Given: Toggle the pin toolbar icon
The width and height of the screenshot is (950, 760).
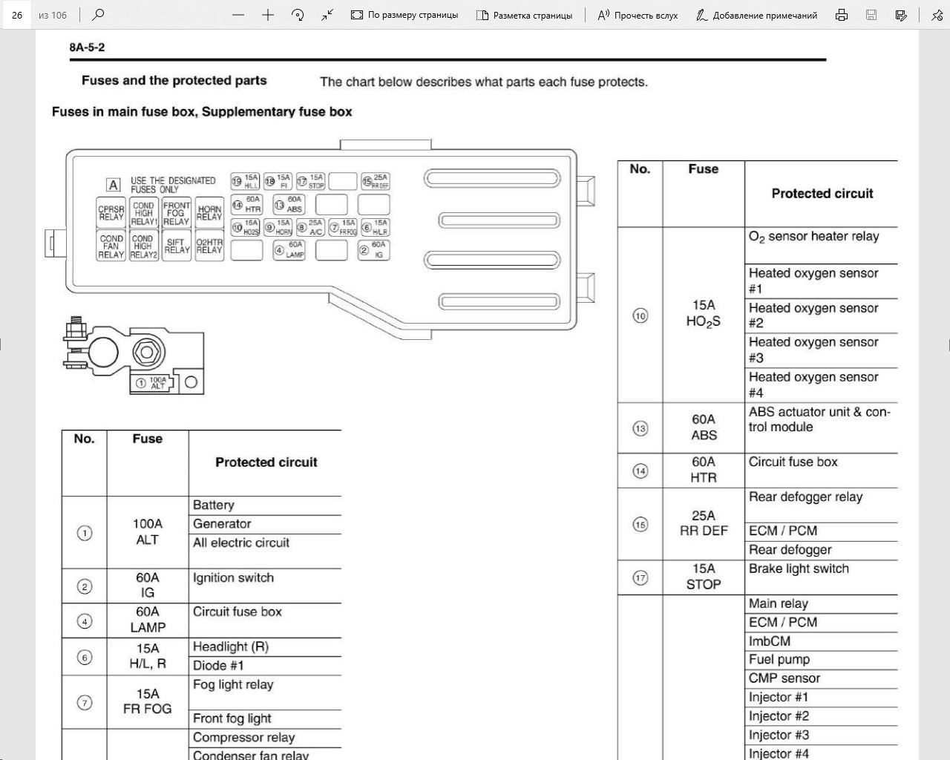Looking at the screenshot, I should (937, 15).
